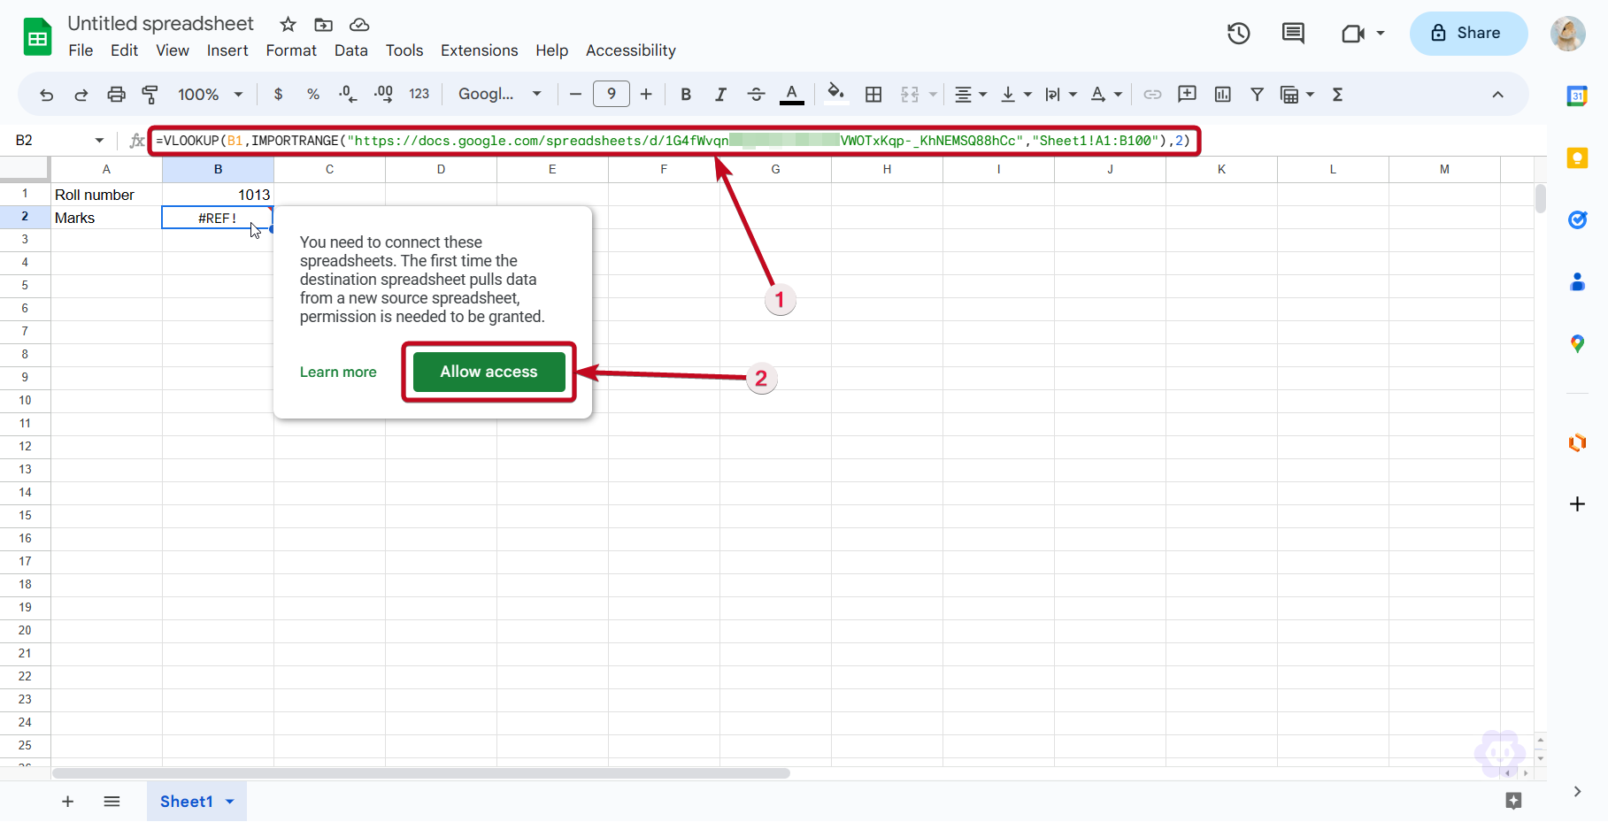1608x822 pixels.
Task: Activate the Paint format roller
Action: point(150,95)
